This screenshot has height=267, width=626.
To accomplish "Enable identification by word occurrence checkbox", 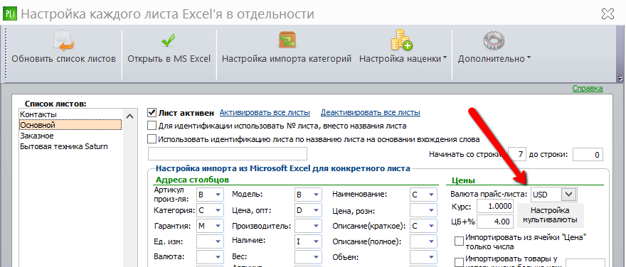I will pyautogui.click(x=152, y=139).
